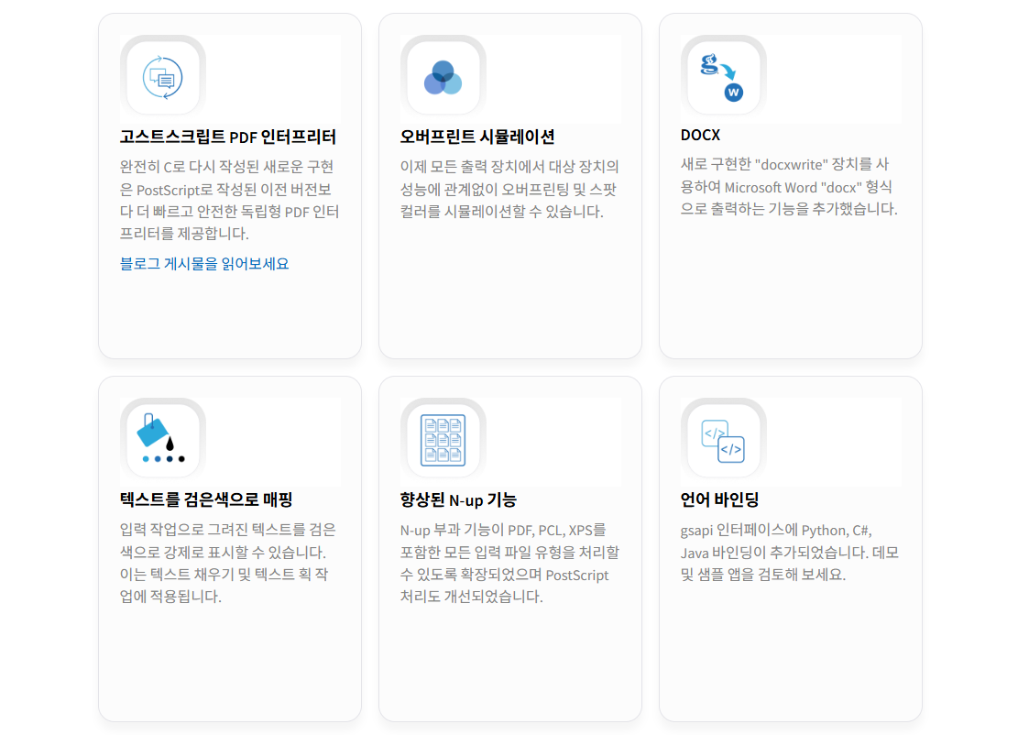Click the Ghostscript PDF interpreter chat-bubbles icon
The image size is (1018, 735).
click(x=163, y=78)
